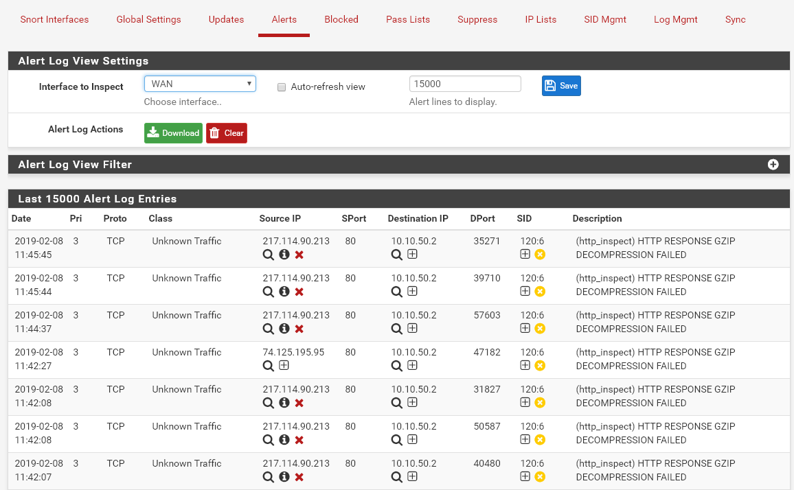
Task: Look up destination IP in the 11:42:07 row
Action: click(396, 477)
